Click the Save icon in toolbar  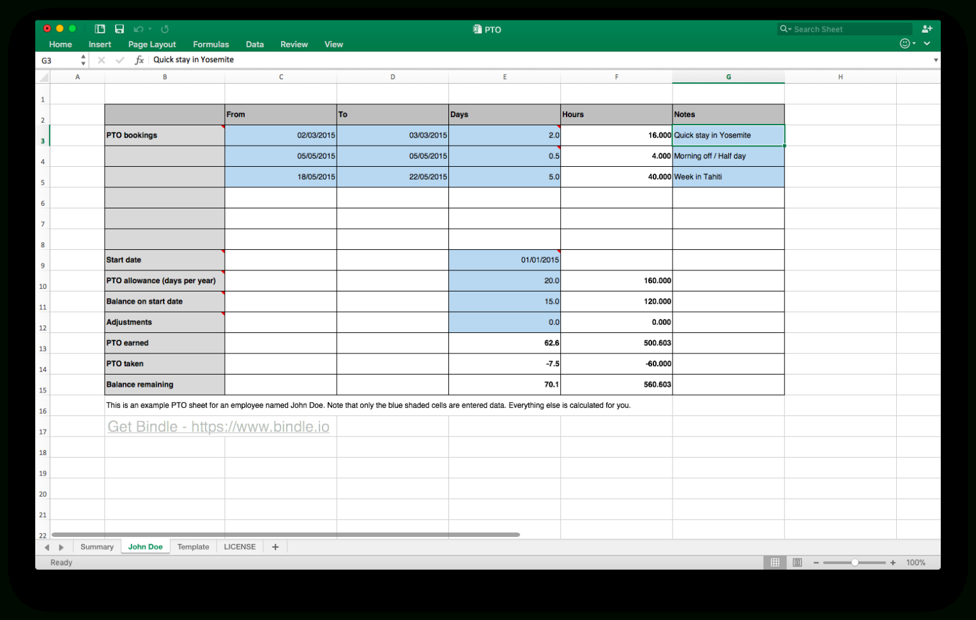(x=119, y=29)
